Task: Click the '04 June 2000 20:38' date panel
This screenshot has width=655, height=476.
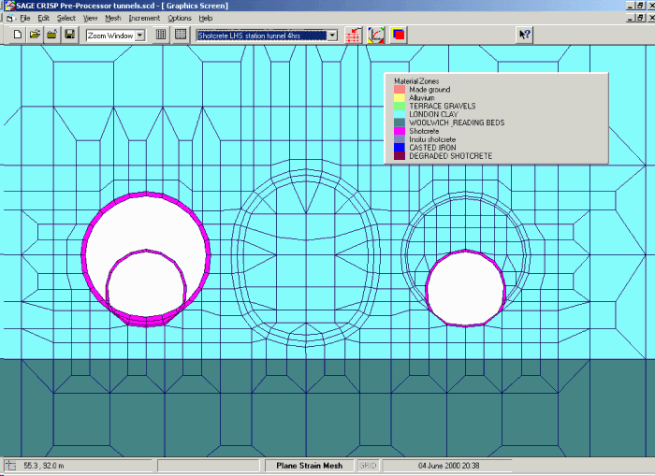Action: tap(448, 466)
